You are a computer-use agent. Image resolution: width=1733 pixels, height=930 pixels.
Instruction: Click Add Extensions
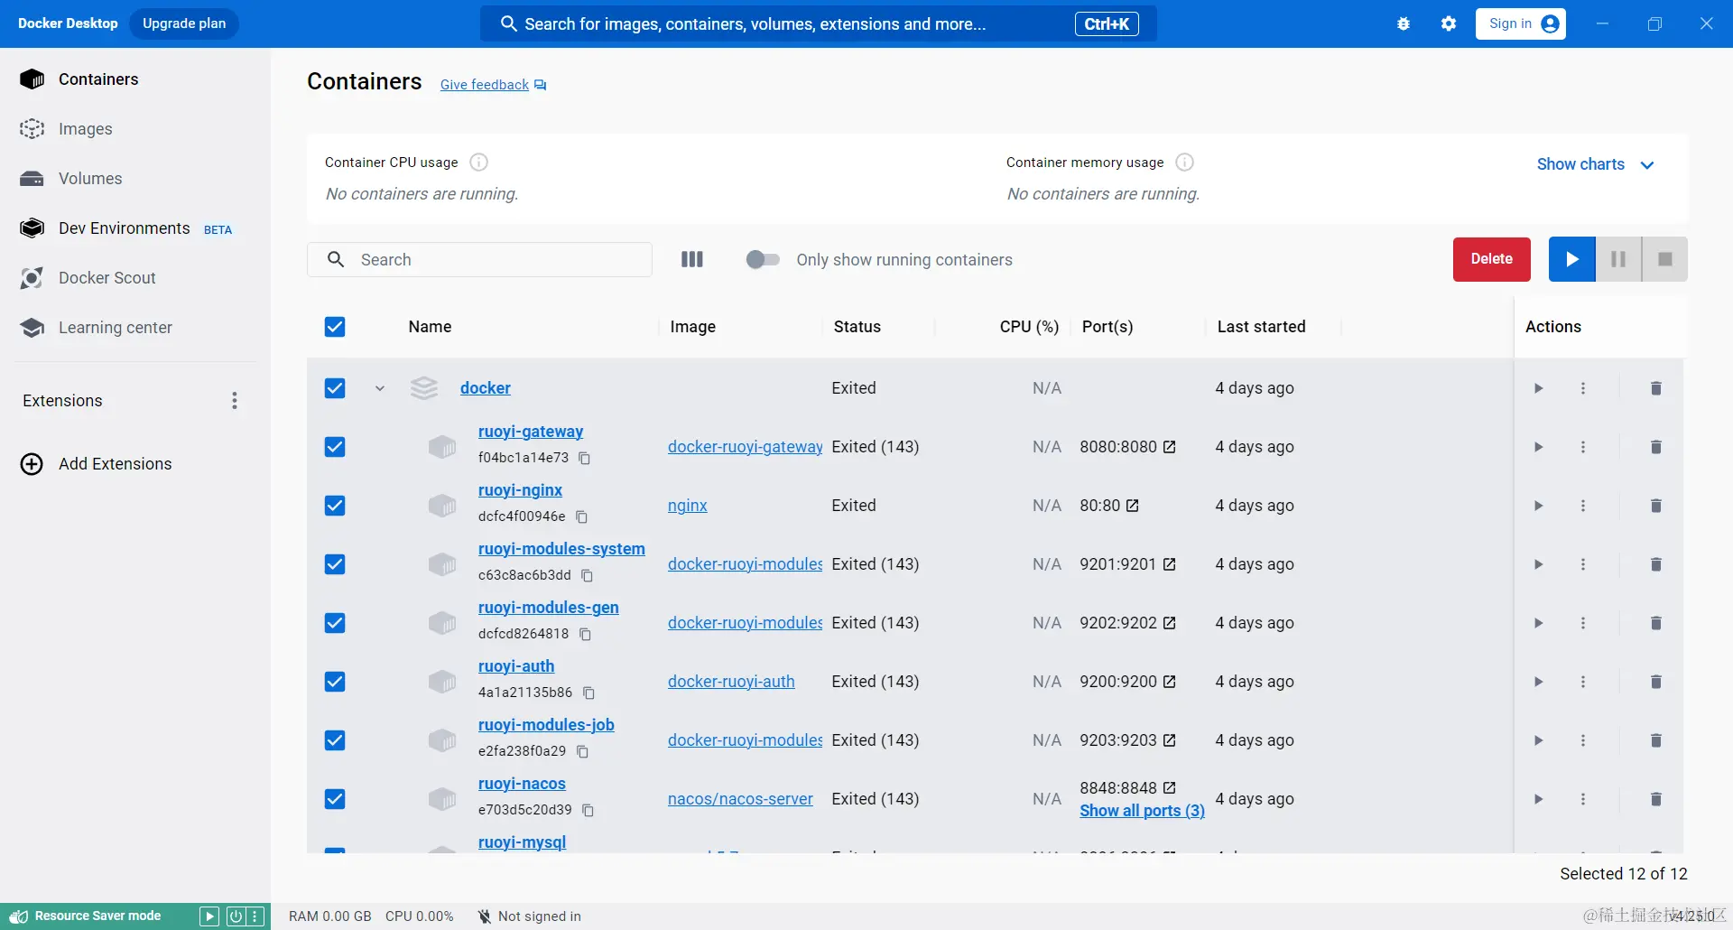pyautogui.click(x=97, y=464)
